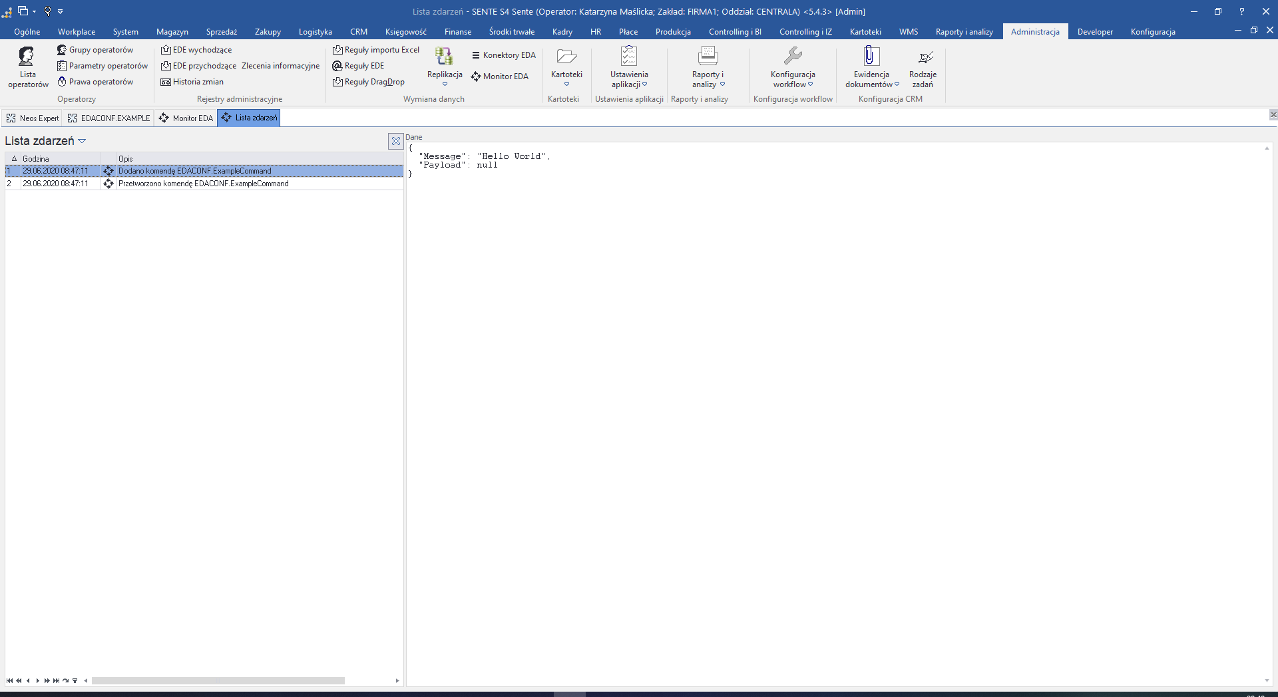Click the SENTE application logo icon

pos(7,11)
